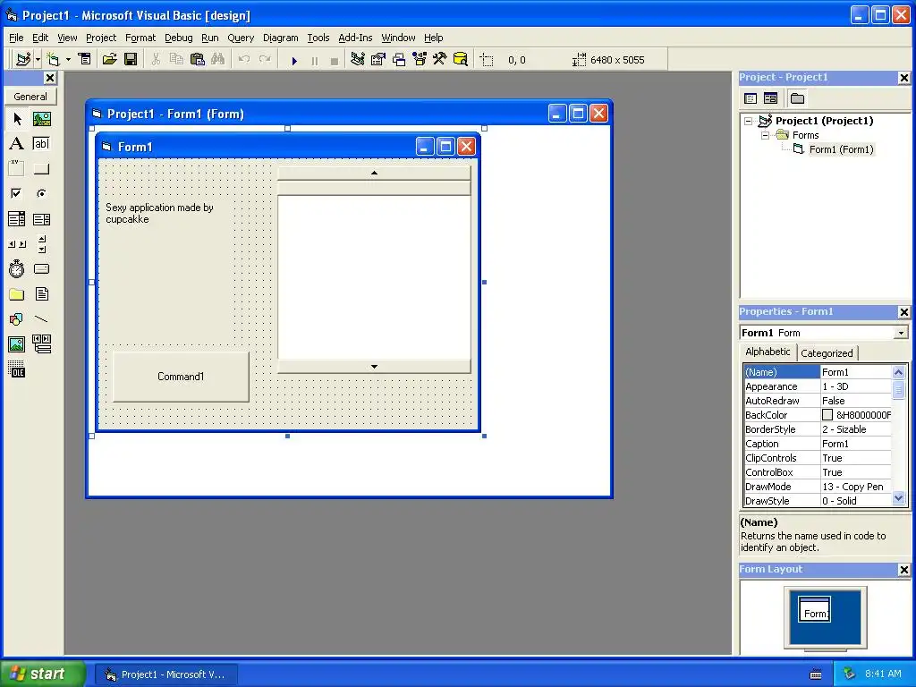Image resolution: width=916 pixels, height=687 pixels.
Task: Switch to the Categorized properties tab
Action: pyautogui.click(x=827, y=352)
